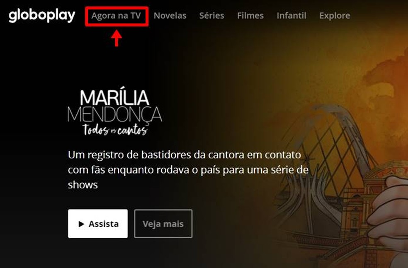Open the Novelas section
This screenshot has height=268, width=408.
170,16
